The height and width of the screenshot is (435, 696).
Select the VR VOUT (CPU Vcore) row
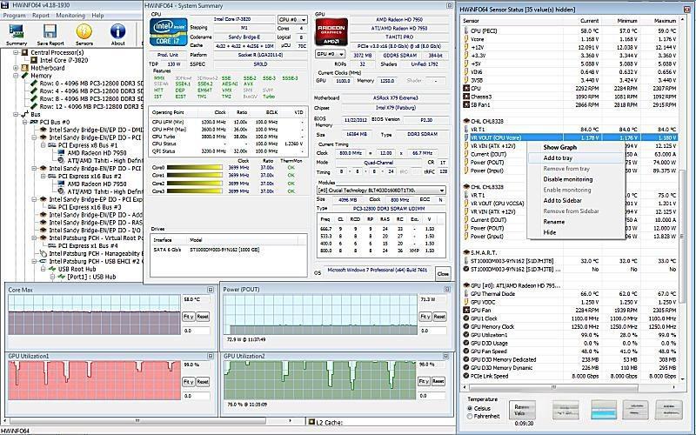(570, 137)
